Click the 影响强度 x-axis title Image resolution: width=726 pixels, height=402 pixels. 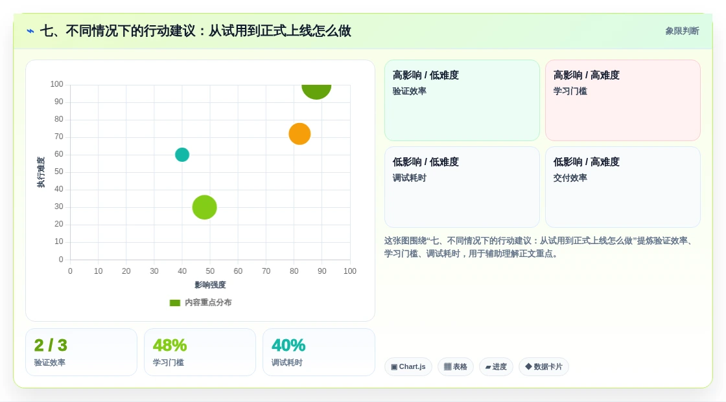(210, 285)
